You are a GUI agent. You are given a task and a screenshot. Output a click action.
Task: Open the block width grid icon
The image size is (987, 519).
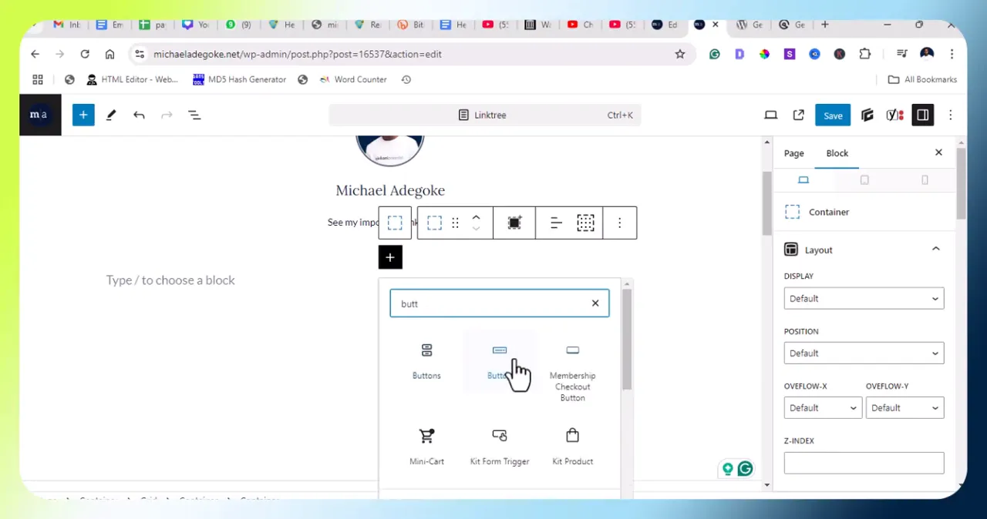585,223
